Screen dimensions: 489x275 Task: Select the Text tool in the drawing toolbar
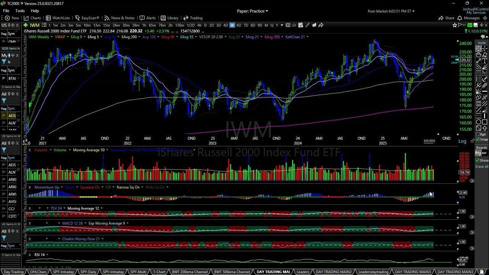tap(484, 61)
